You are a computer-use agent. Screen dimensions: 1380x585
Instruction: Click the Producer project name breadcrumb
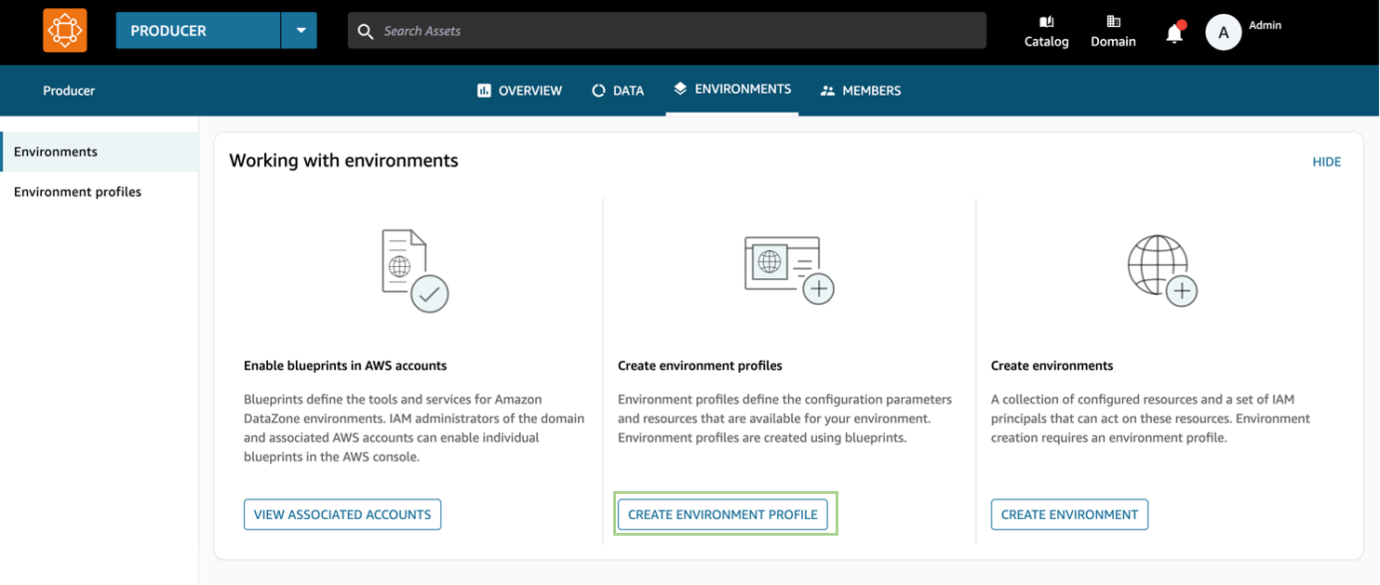pos(69,90)
